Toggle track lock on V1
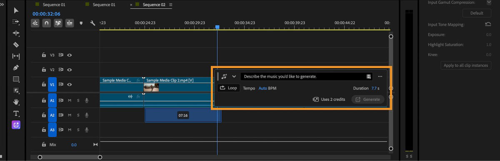Viewport: 500px width, 161px height. click(x=43, y=84)
